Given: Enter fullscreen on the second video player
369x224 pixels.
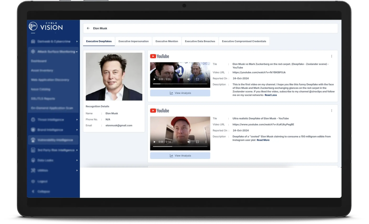Looking at the screenshot, I should coord(197,142).
